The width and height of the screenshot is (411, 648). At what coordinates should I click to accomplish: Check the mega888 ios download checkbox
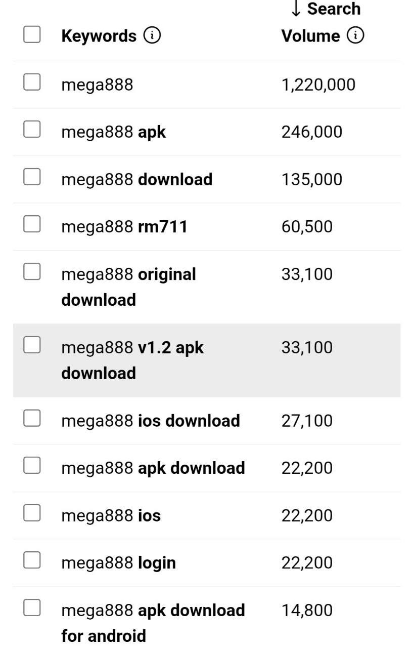pos(32,419)
